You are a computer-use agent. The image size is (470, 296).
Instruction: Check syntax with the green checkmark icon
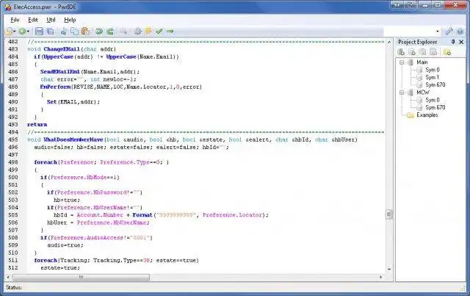coord(159,31)
